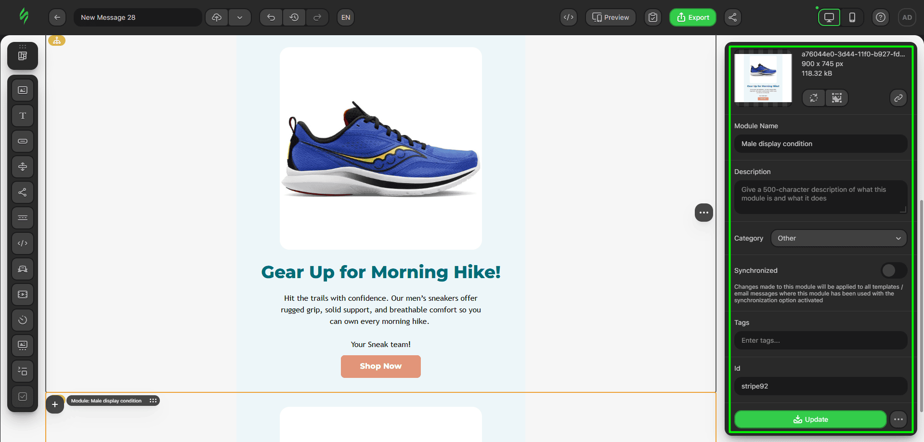The width and height of the screenshot is (924, 442).
Task: Open the Category dropdown showing Other
Action: click(x=838, y=238)
